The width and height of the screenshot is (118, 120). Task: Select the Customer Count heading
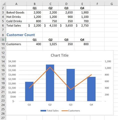pyautogui.click(x=21, y=35)
